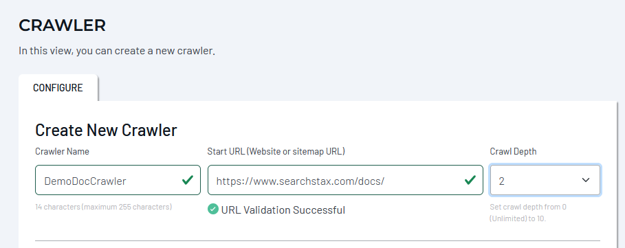Click the Crawler Name field label
This screenshot has height=248, width=625.
62,151
